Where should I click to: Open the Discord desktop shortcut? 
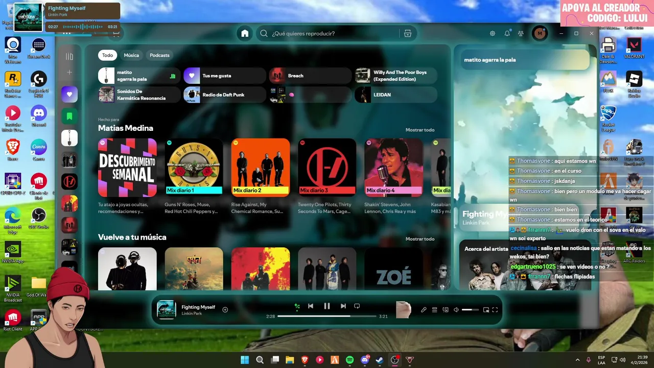point(39,117)
